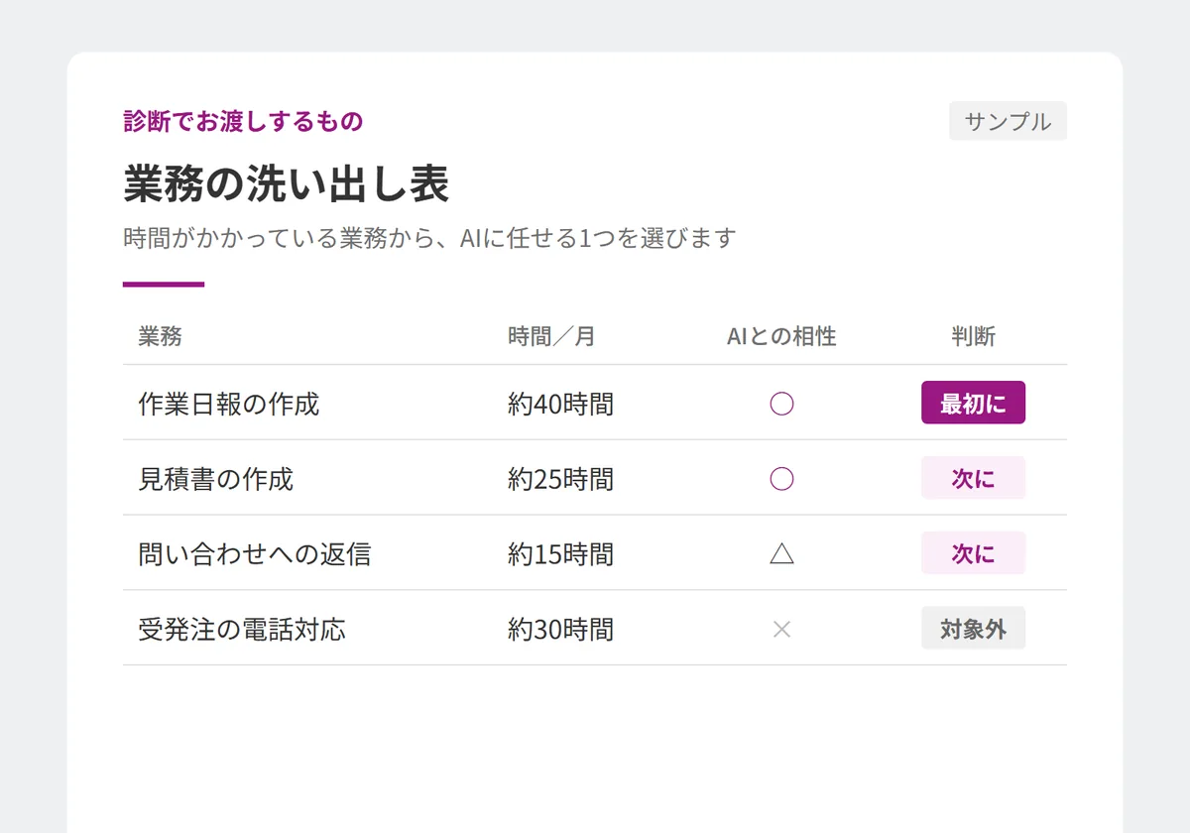1190x833 pixels.
Task: Click the 約25時間 value
Action: [x=560, y=479]
